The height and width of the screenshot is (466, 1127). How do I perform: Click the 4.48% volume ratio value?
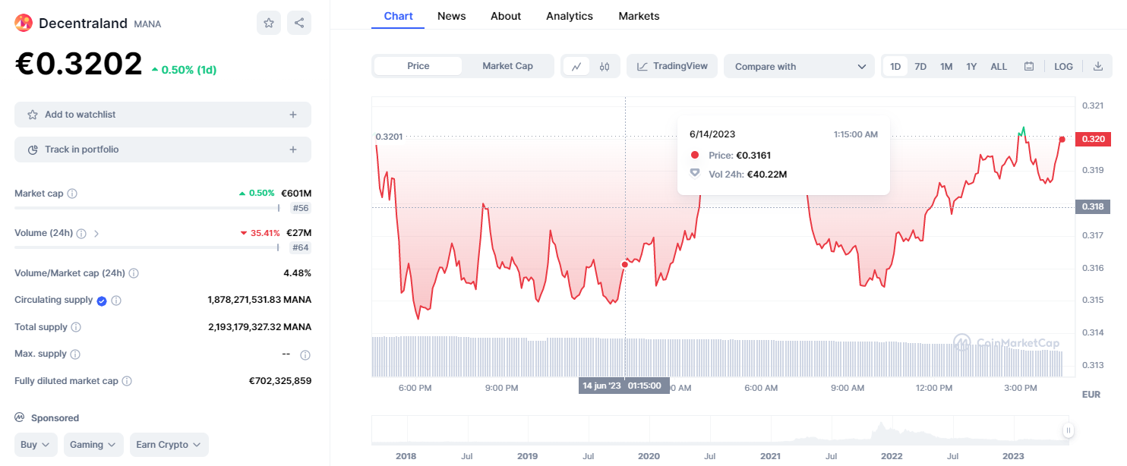297,273
